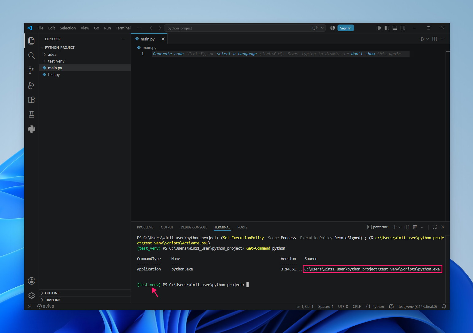Viewport: 473px width, 333px height.
Task: Click the Customize Layout icon
Action: coord(379,28)
